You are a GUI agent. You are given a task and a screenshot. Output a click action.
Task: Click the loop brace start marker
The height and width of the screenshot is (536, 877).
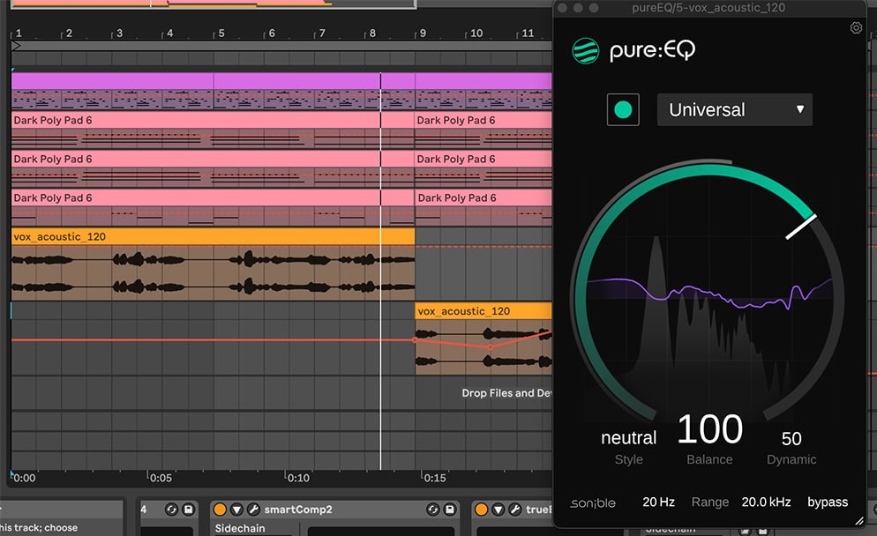(16, 46)
